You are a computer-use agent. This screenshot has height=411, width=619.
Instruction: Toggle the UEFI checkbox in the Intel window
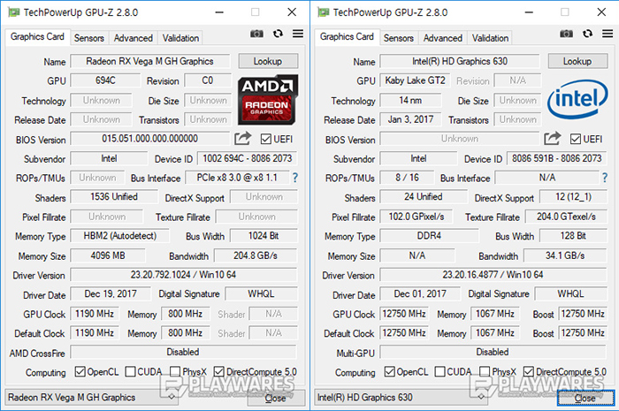[575, 140]
